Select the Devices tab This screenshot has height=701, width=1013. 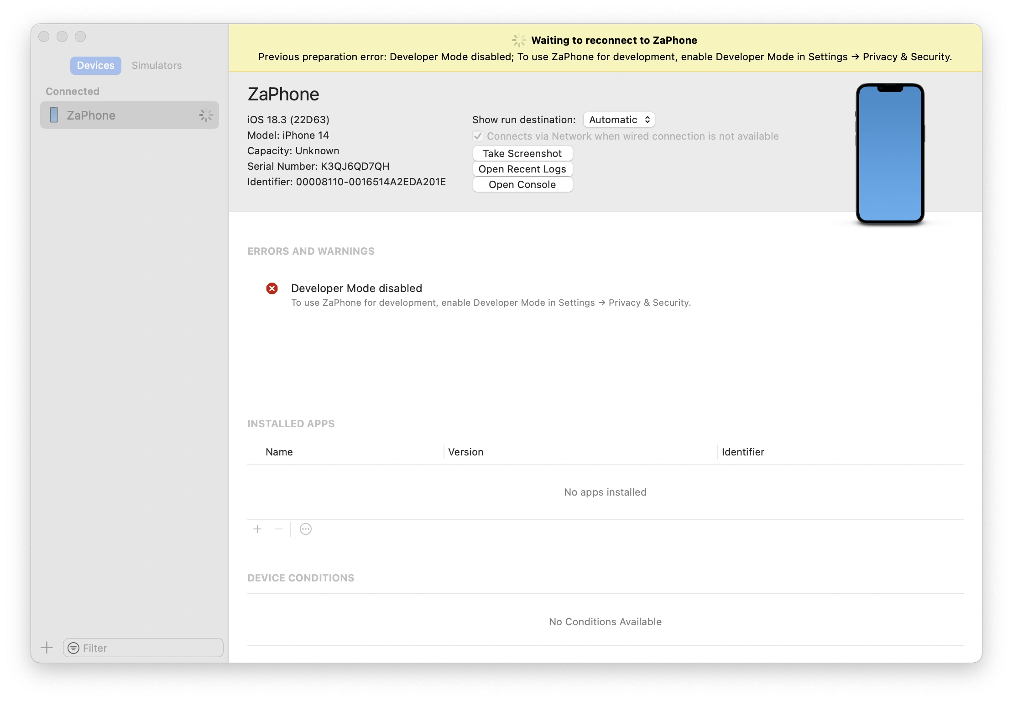tap(95, 65)
